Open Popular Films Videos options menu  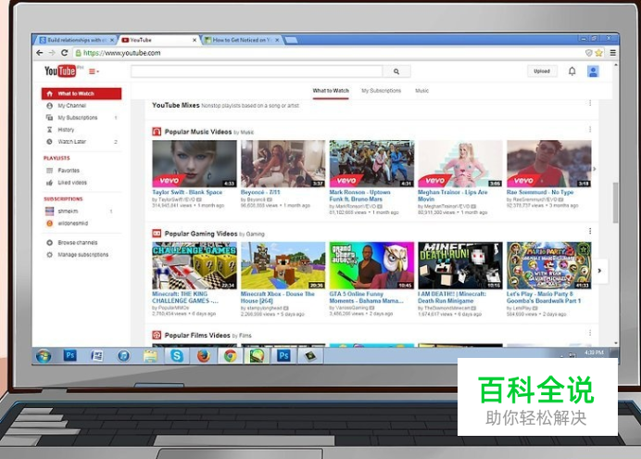pyautogui.click(x=590, y=333)
